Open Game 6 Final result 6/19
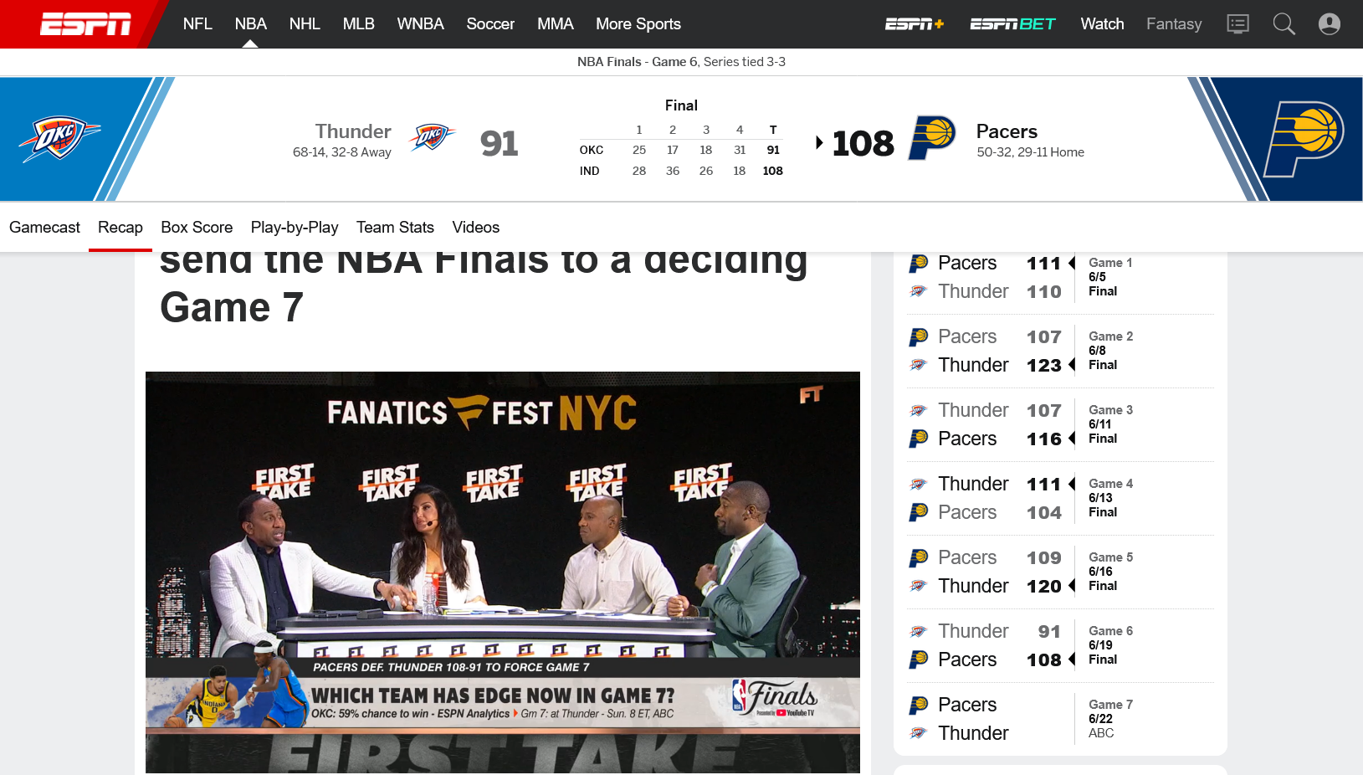The height and width of the screenshot is (775, 1363). pyautogui.click(x=1110, y=645)
